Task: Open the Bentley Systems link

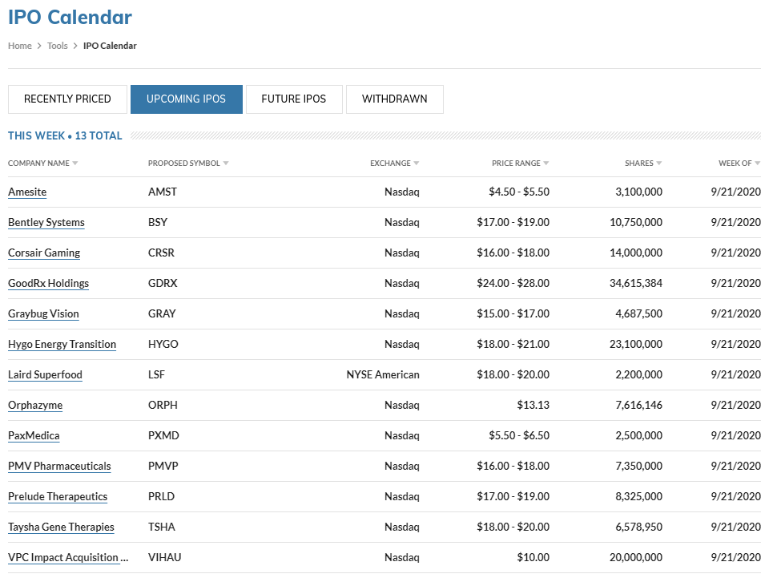Action: 46,222
